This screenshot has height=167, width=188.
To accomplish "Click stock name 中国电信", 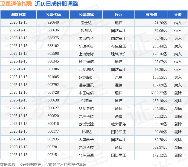I will [86, 93].
